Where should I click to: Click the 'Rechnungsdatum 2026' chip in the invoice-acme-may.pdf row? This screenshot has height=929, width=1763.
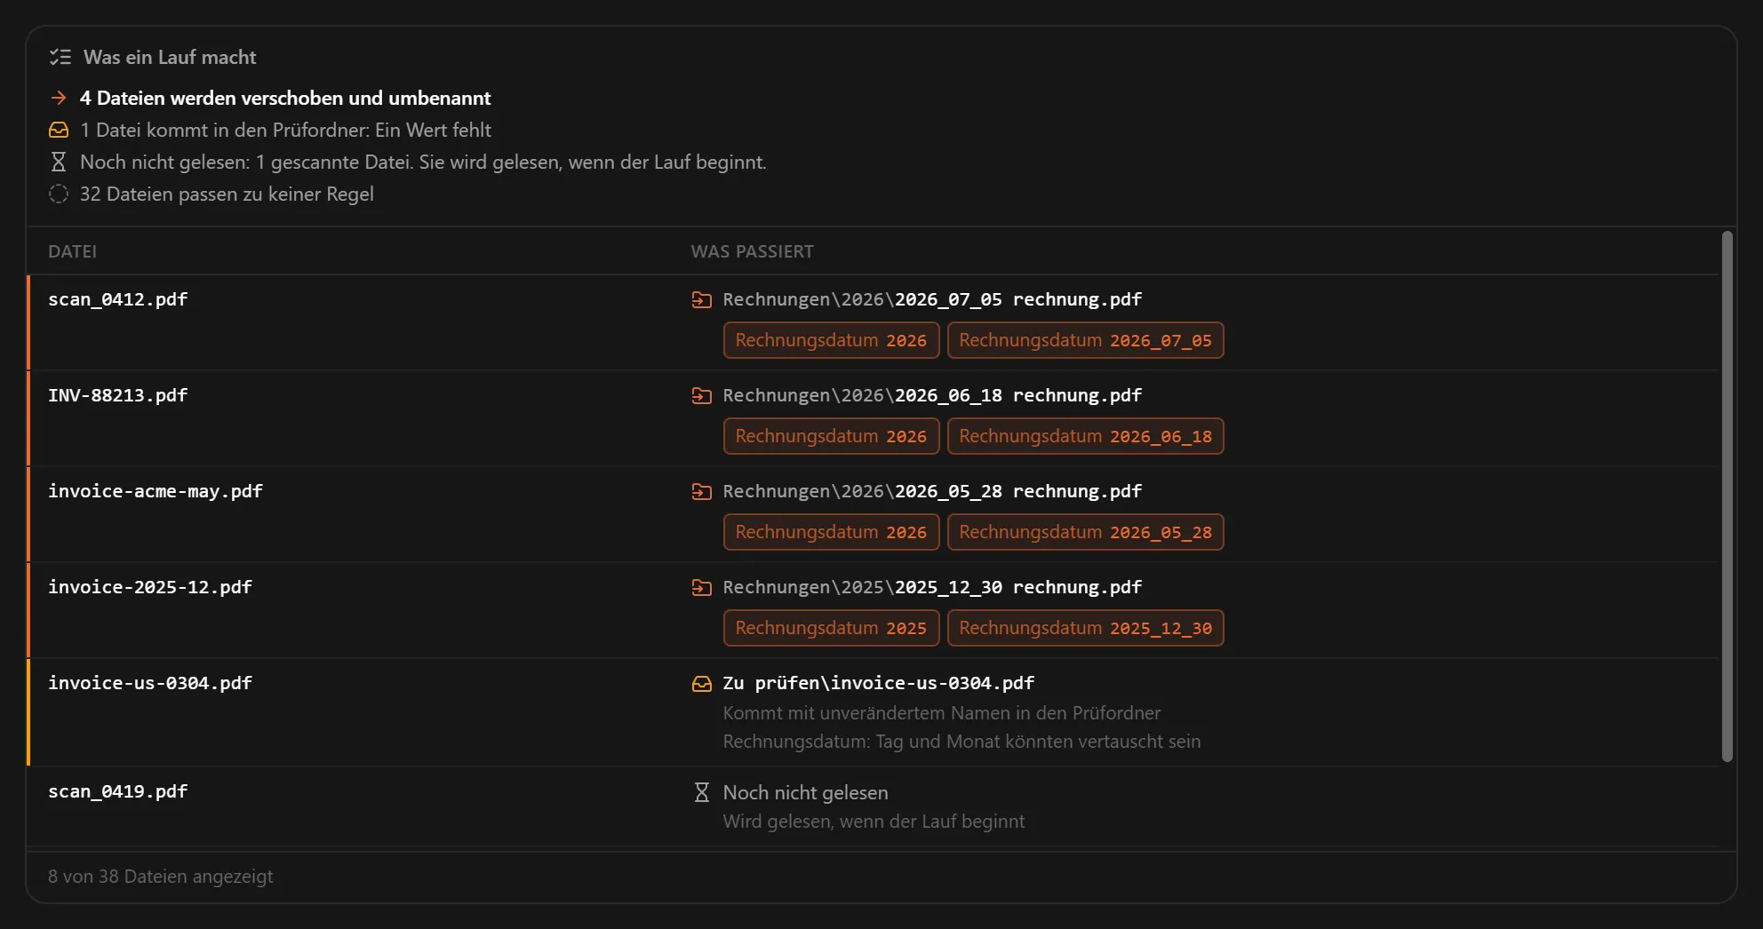[x=831, y=532]
